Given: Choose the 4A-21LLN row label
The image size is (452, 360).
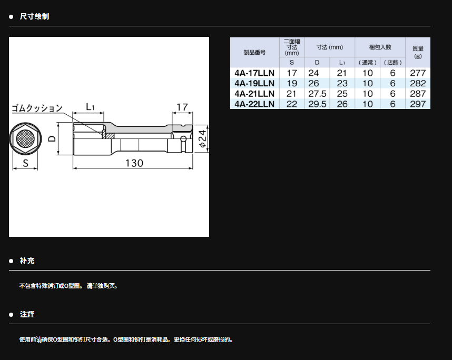Looking at the screenshot, I should click(254, 94).
